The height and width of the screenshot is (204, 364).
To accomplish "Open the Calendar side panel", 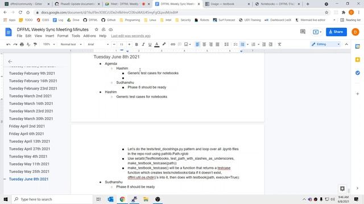I will [x=358, y=46].
